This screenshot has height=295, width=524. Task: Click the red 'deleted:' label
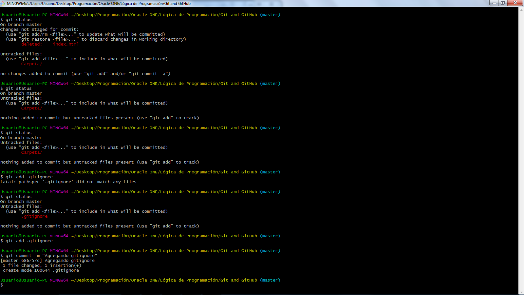(x=32, y=44)
